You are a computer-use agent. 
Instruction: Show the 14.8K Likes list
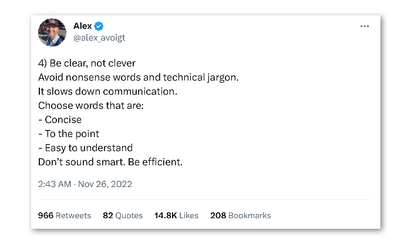pos(176,215)
